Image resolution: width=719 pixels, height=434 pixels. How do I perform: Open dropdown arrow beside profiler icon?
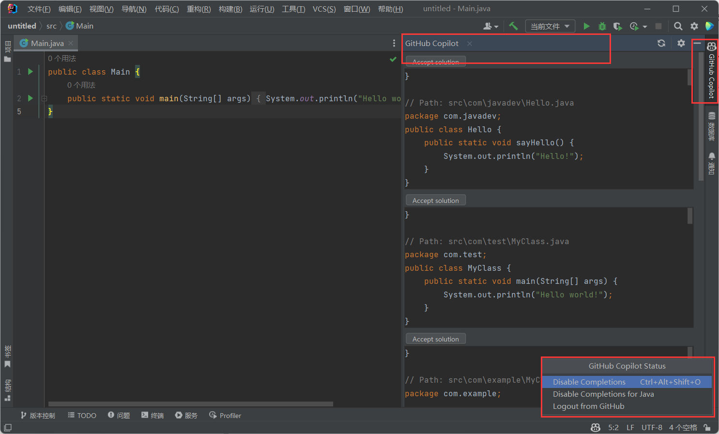(645, 27)
